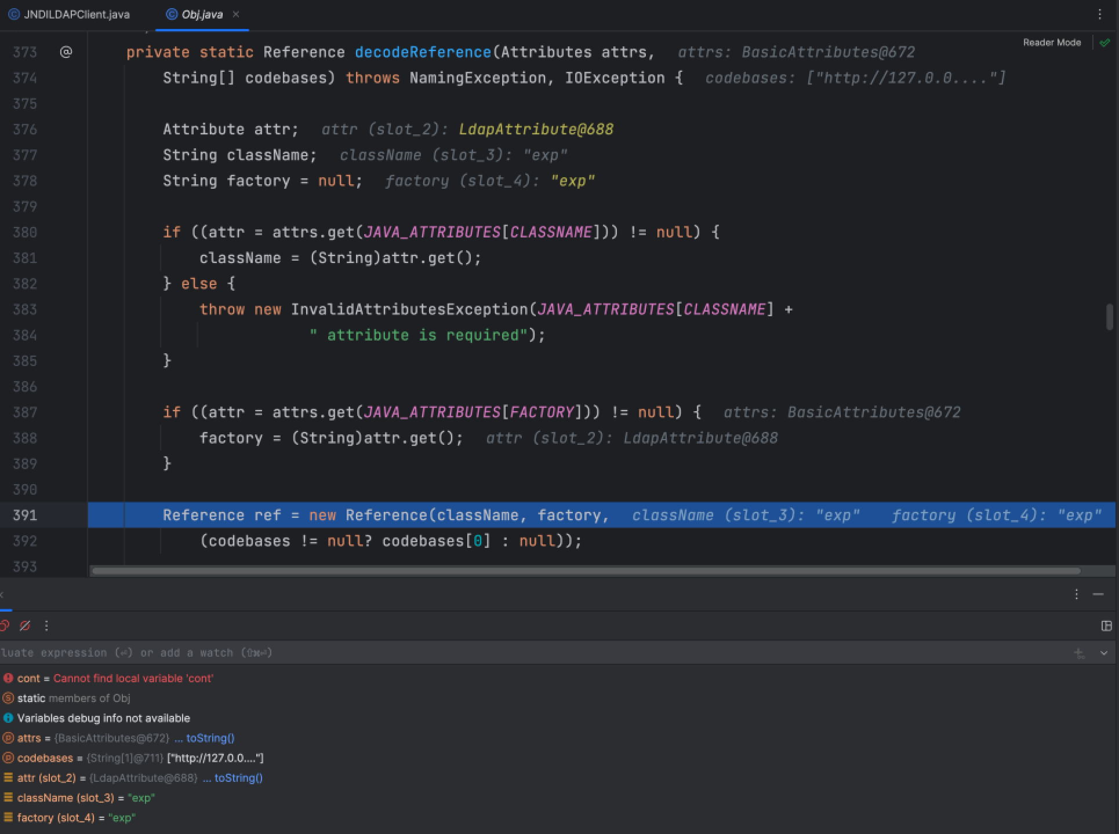
Task: Click the codebases inlay hint on line 374
Action: (x=855, y=78)
